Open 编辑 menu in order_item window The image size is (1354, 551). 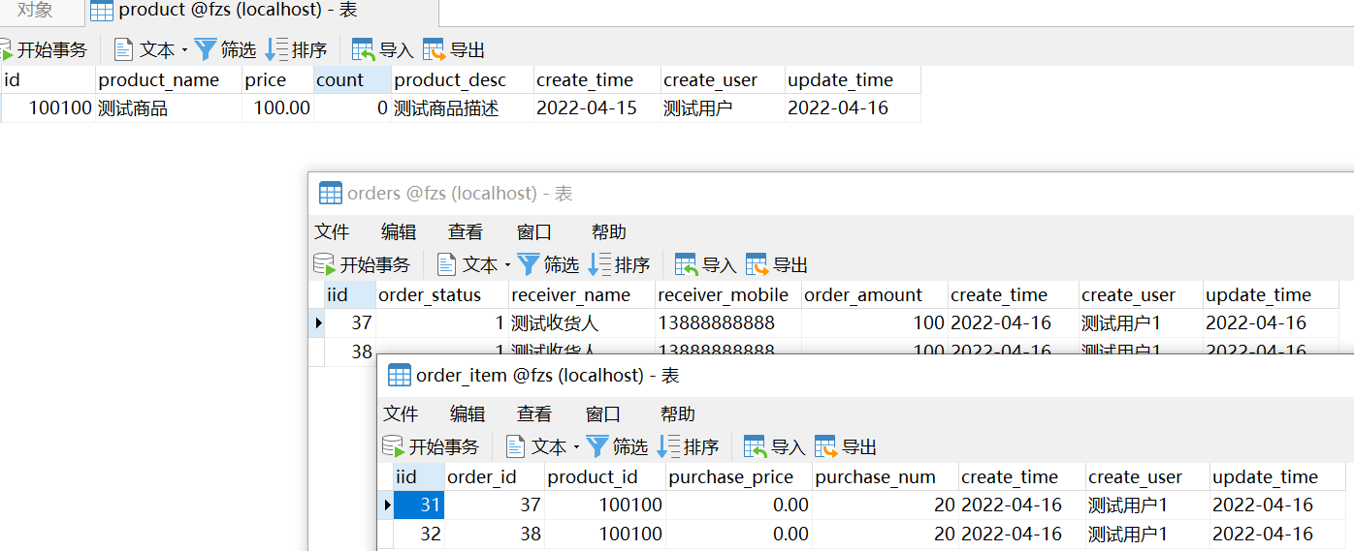point(467,414)
